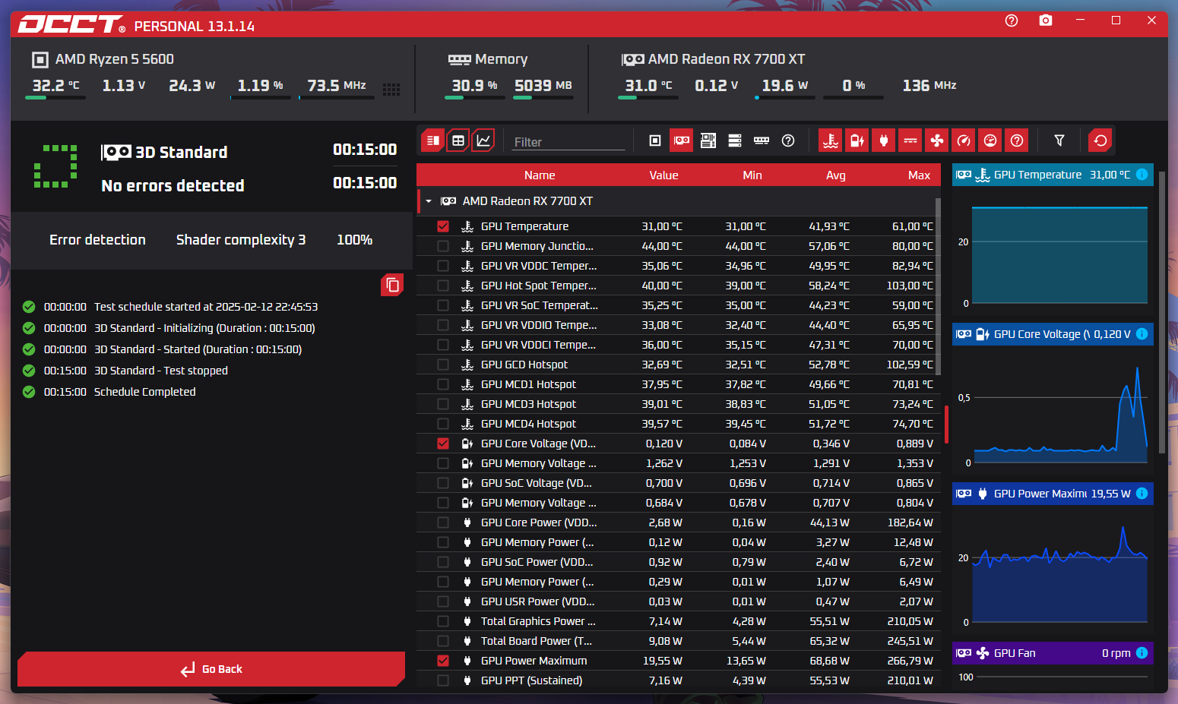Toggle the temperature sensor type filter

[x=831, y=140]
